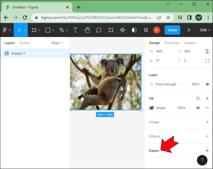Switch to the Layers tab

(9, 43)
